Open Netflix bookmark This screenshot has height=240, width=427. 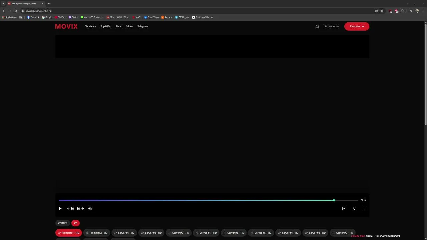[137, 17]
